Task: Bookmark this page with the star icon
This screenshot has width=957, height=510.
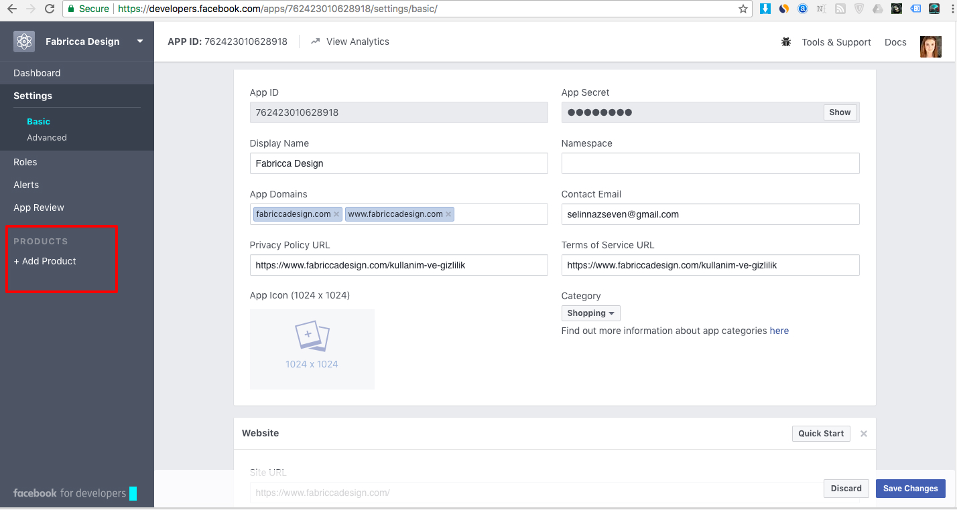Action: click(x=743, y=9)
